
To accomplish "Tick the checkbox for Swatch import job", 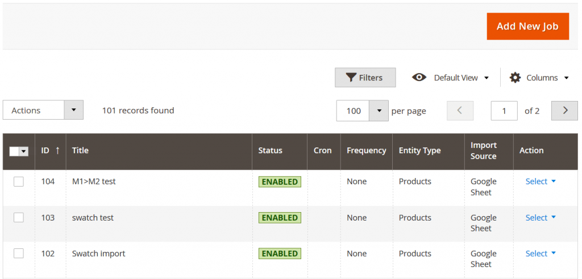I will 19,253.
